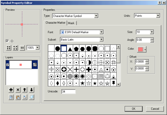Delete the layer with the X button
The image size is (167, 115).
18,90
